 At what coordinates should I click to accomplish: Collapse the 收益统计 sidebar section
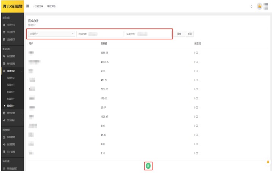coord(13,71)
